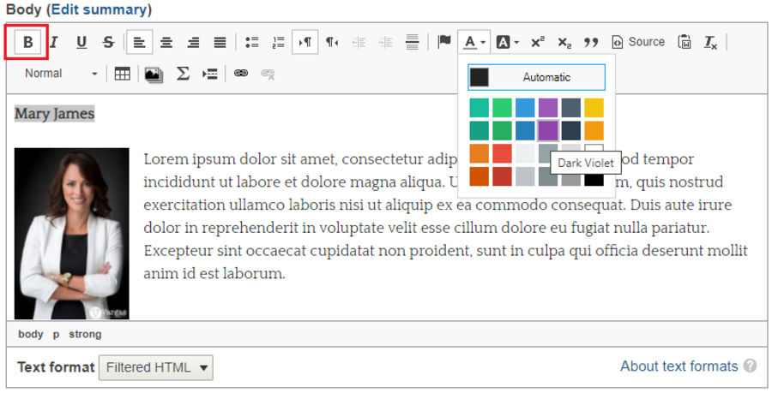Pick the Dark Violet color swatch

coord(548,131)
